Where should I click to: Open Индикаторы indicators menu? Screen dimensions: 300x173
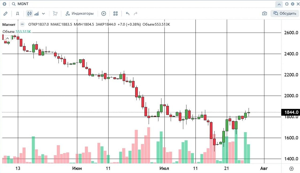[x=79, y=14]
